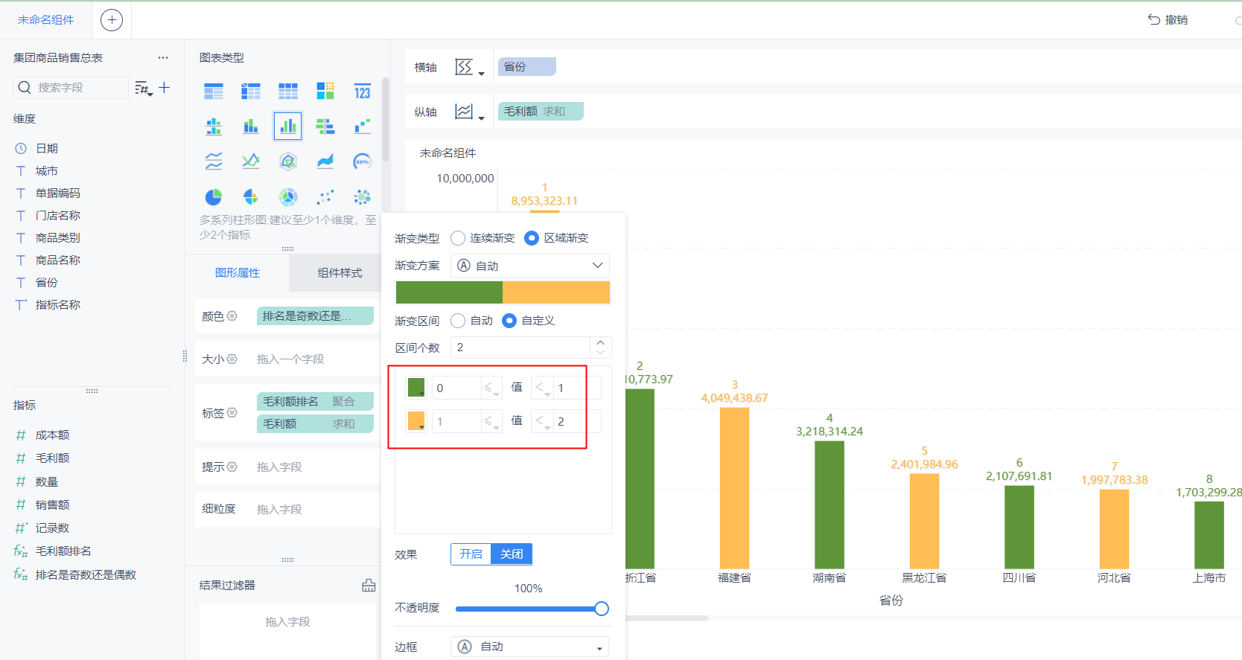Select the range area chart type

point(325,161)
